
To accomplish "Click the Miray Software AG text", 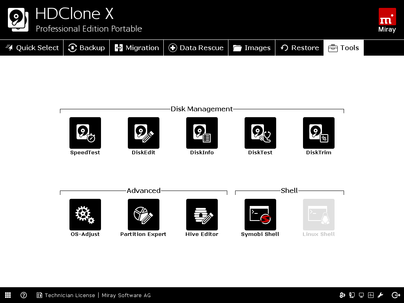I will (x=126, y=295).
